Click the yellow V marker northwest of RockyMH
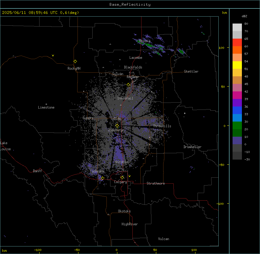Image resolution: width=260 pixels, height=254 pixels. pyautogui.click(x=53, y=56)
